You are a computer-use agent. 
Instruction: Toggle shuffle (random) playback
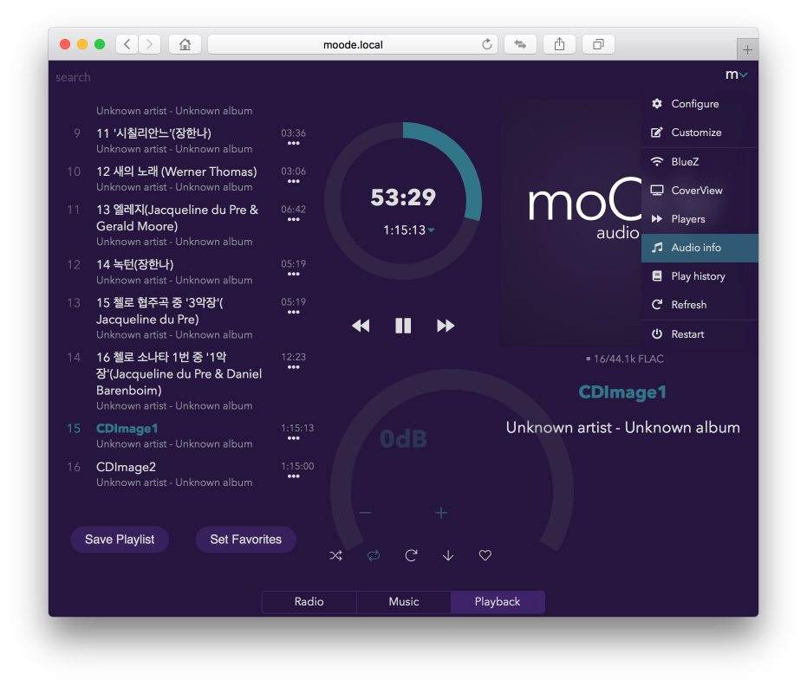point(335,555)
